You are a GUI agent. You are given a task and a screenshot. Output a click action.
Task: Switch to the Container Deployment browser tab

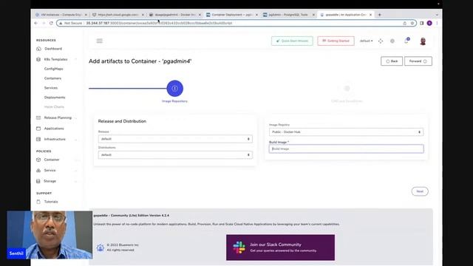[232, 15]
